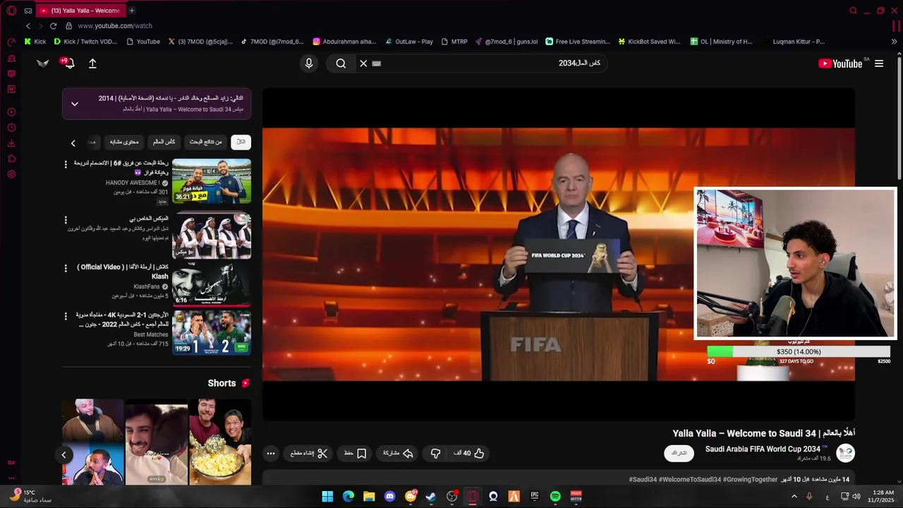Click the Windows Start button

coord(327,497)
